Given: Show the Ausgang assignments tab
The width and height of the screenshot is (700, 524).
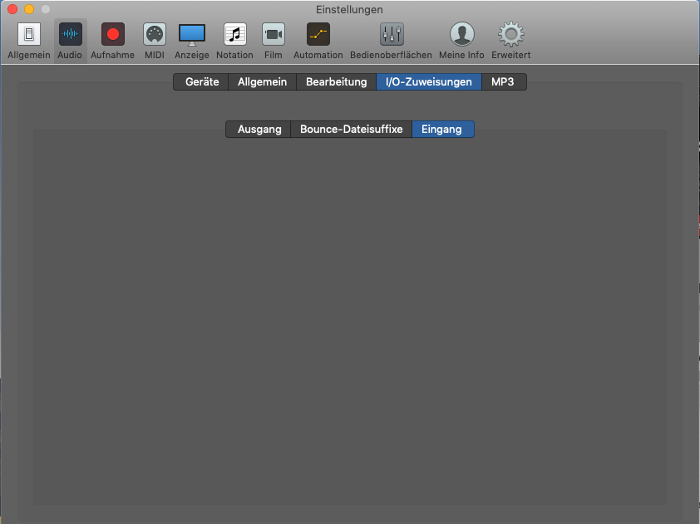Looking at the screenshot, I should (x=259, y=130).
